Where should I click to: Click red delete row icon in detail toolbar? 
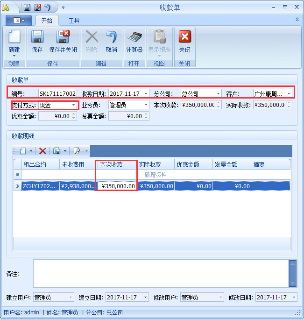click(42, 151)
